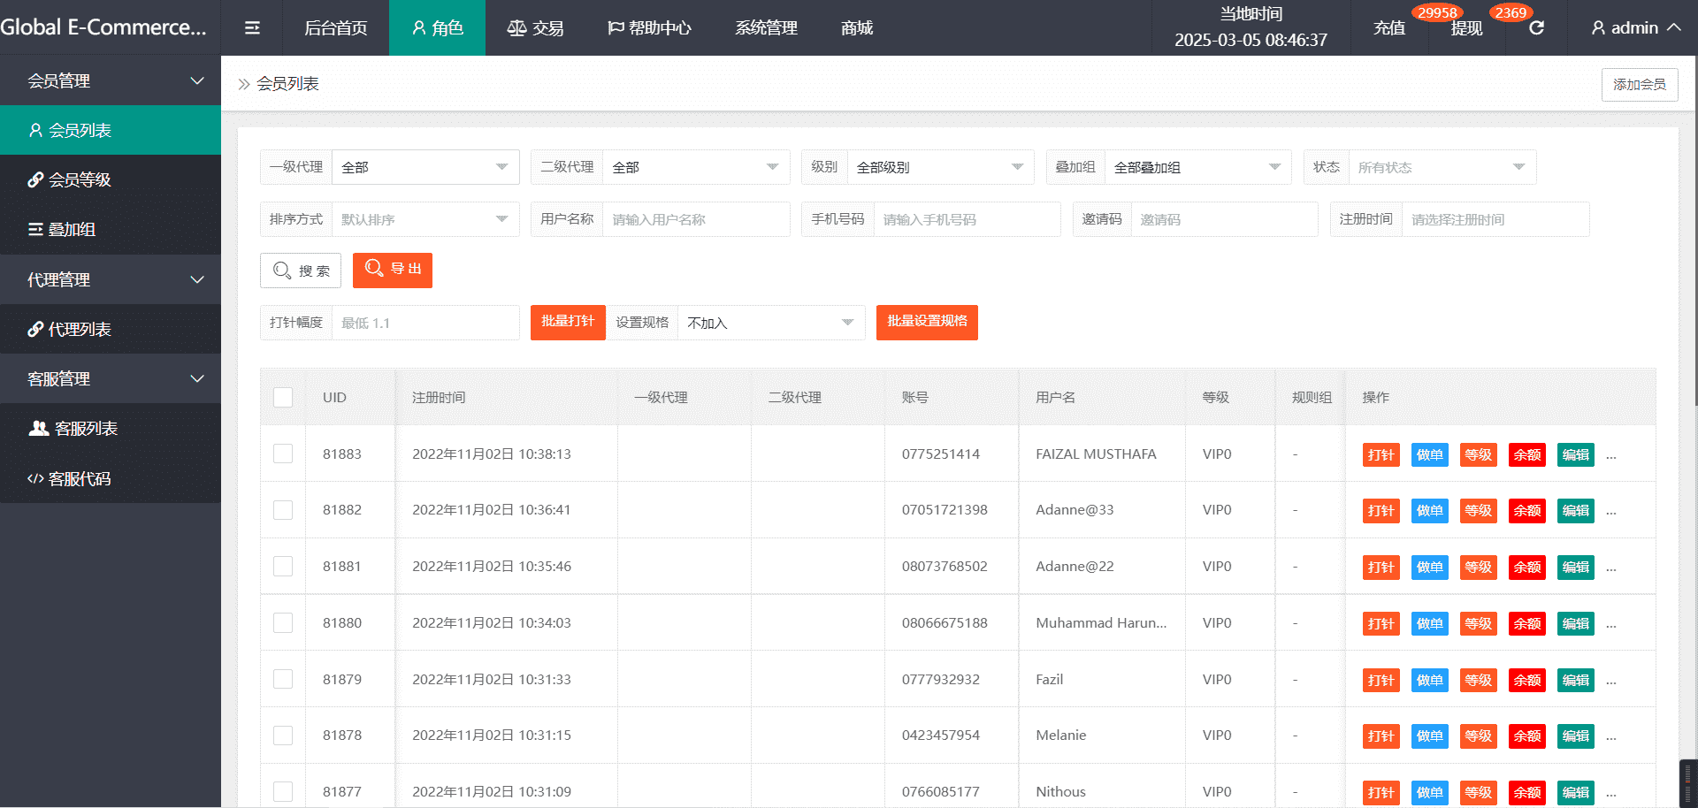Viewport: 1698px width, 808px height.
Task: Click 批量设置规格 button
Action: 927,322
